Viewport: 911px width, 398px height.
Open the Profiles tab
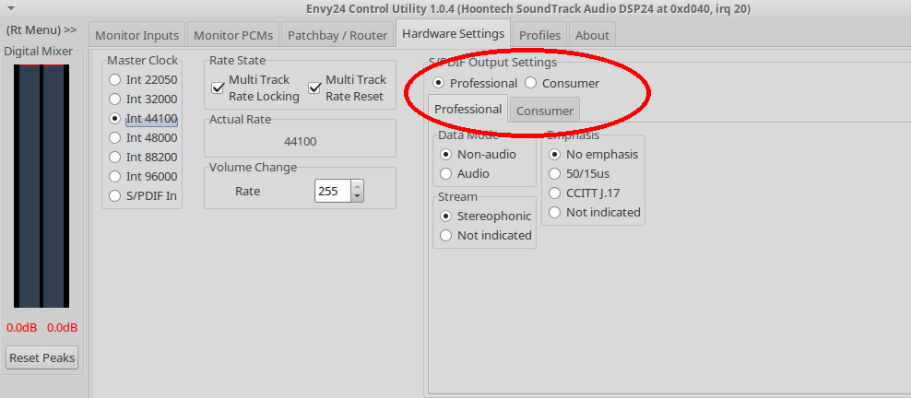point(539,35)
